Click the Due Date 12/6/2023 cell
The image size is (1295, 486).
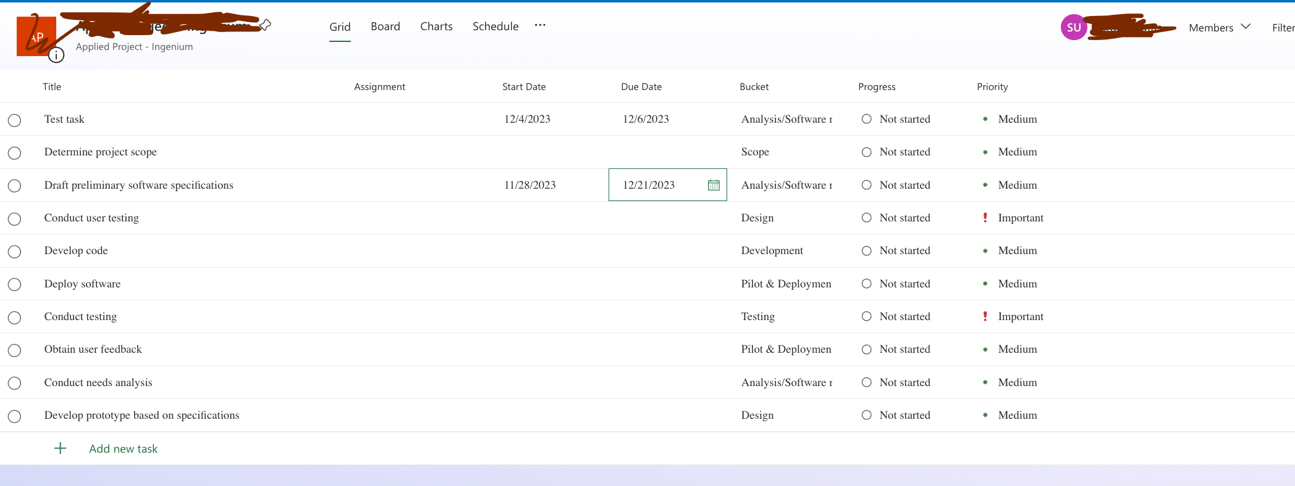(x=646, y=119)
